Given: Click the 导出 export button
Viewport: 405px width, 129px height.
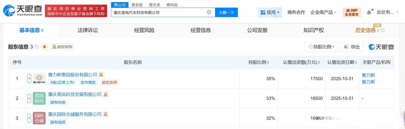Looking at the screenshot, I should point(352,47).
